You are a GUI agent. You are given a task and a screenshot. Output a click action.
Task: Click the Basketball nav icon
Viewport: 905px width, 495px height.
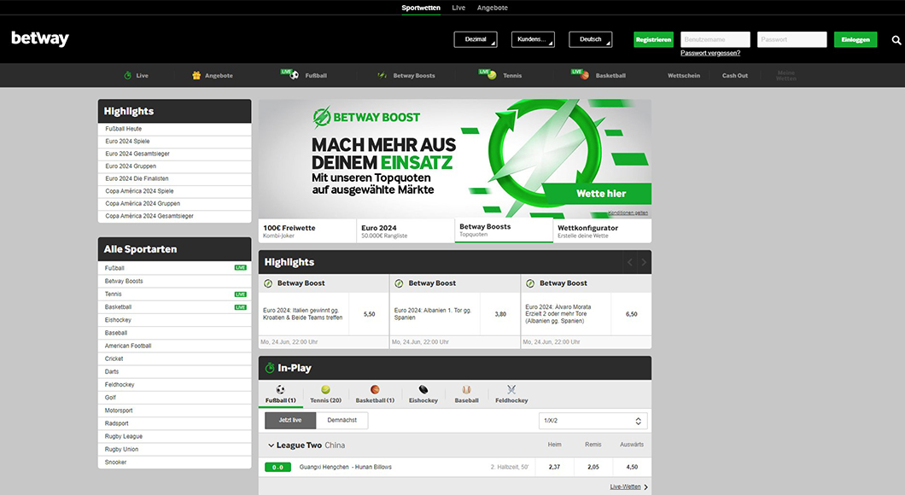pyautogui.click(x=585, y=75)
